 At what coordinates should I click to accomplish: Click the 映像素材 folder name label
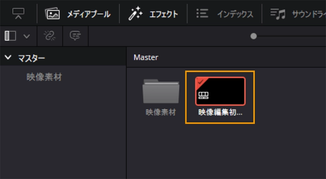coord(161,113)
